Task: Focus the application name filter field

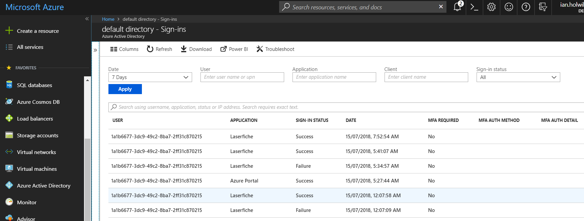Action: click(334, 77)
